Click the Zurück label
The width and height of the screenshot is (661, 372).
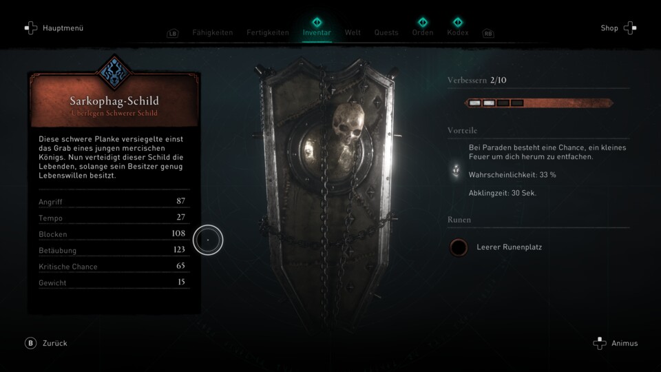coord(55,343)
